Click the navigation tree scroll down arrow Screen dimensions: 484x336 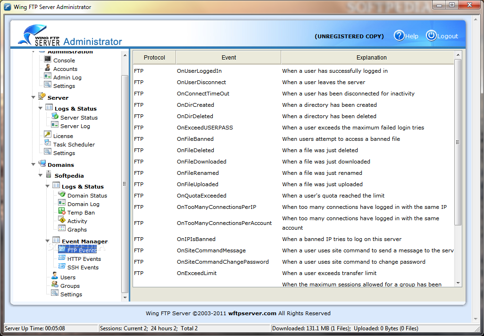[x=125, y=298]
